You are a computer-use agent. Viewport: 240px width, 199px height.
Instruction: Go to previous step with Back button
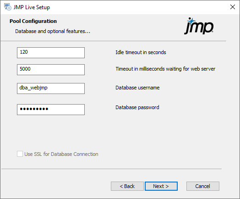tap(127, 186)
